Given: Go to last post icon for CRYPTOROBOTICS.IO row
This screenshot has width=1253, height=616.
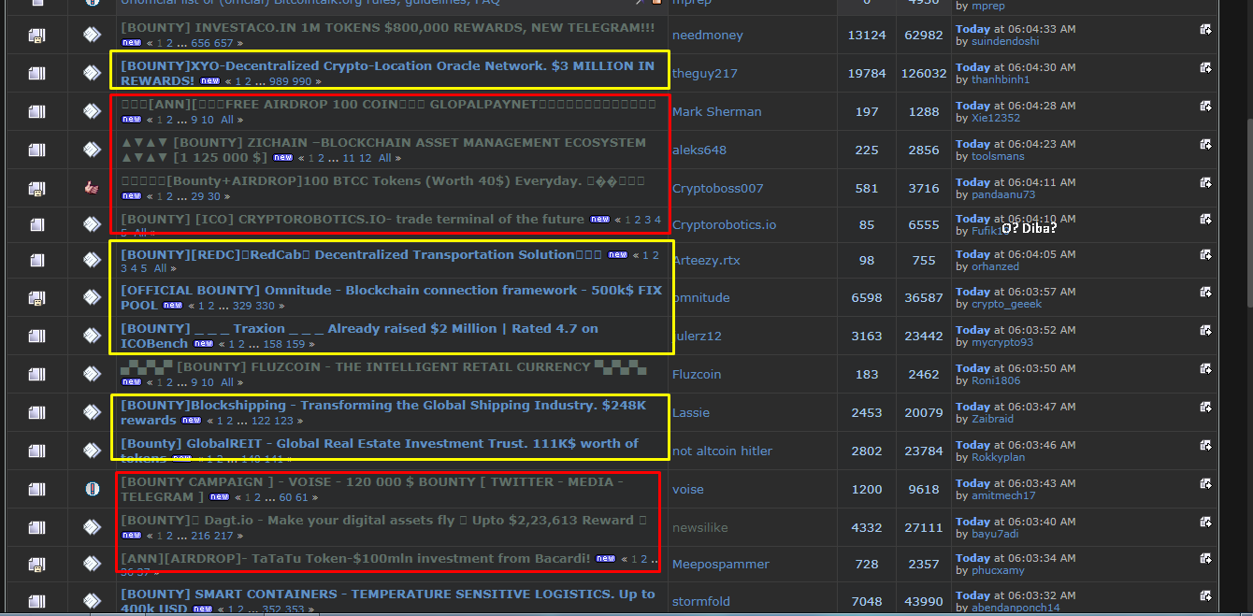Looking at the screenshot, I should click(1206, 220).
